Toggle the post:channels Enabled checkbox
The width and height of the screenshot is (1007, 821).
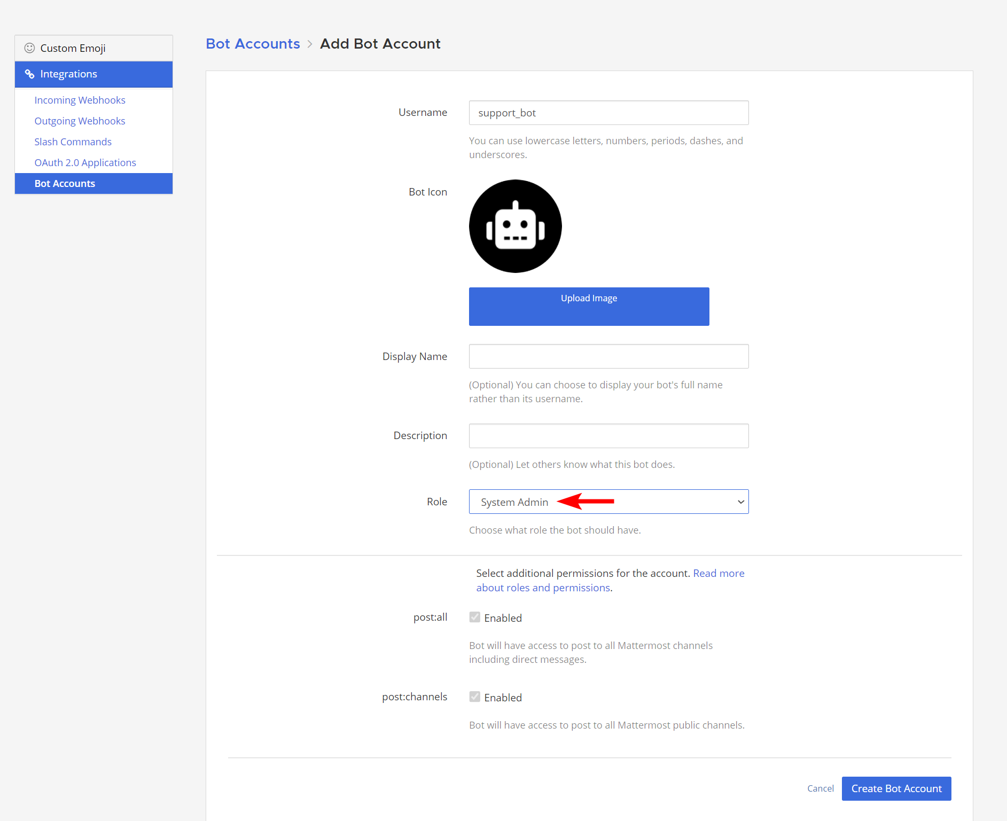point(474,697)
